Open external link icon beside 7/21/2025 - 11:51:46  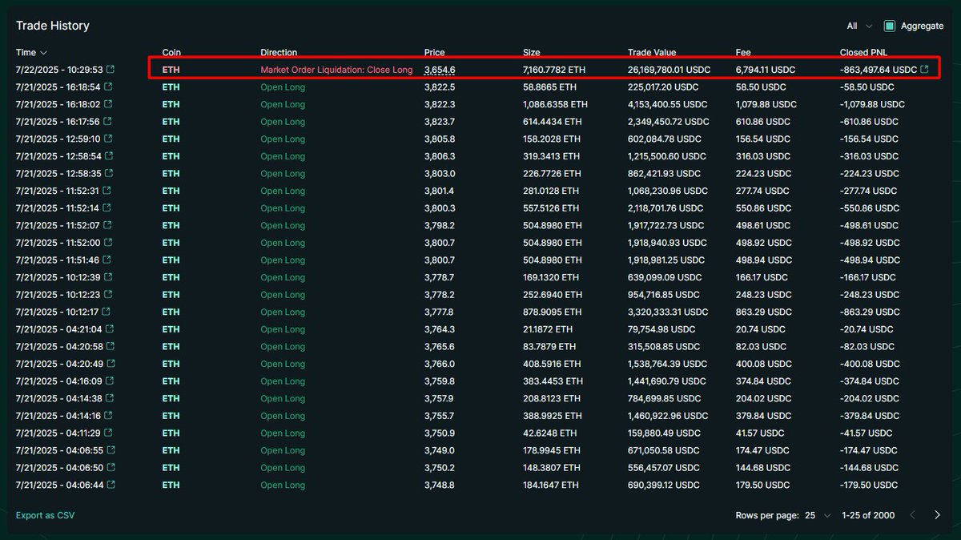coord(107,260)
